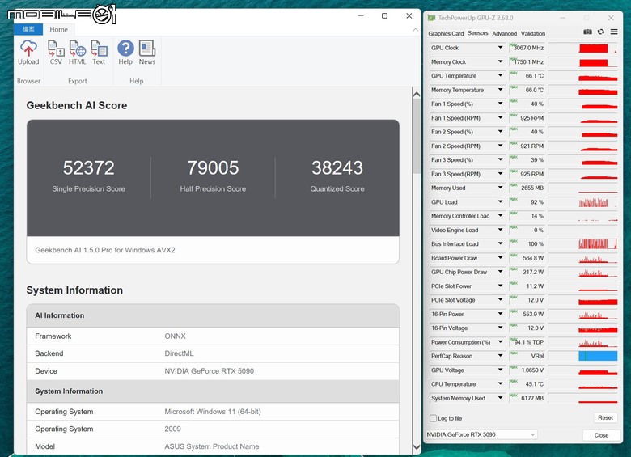Maximize the Geekbench window
The height and width of the screenshot is (457, 631).
pyautogui.click(x=385, y=15)
